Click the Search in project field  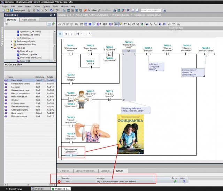point(151,10)
